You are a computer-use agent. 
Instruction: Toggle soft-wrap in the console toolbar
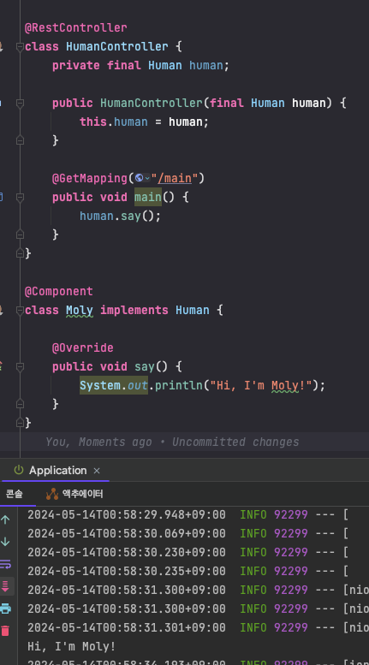5,564
